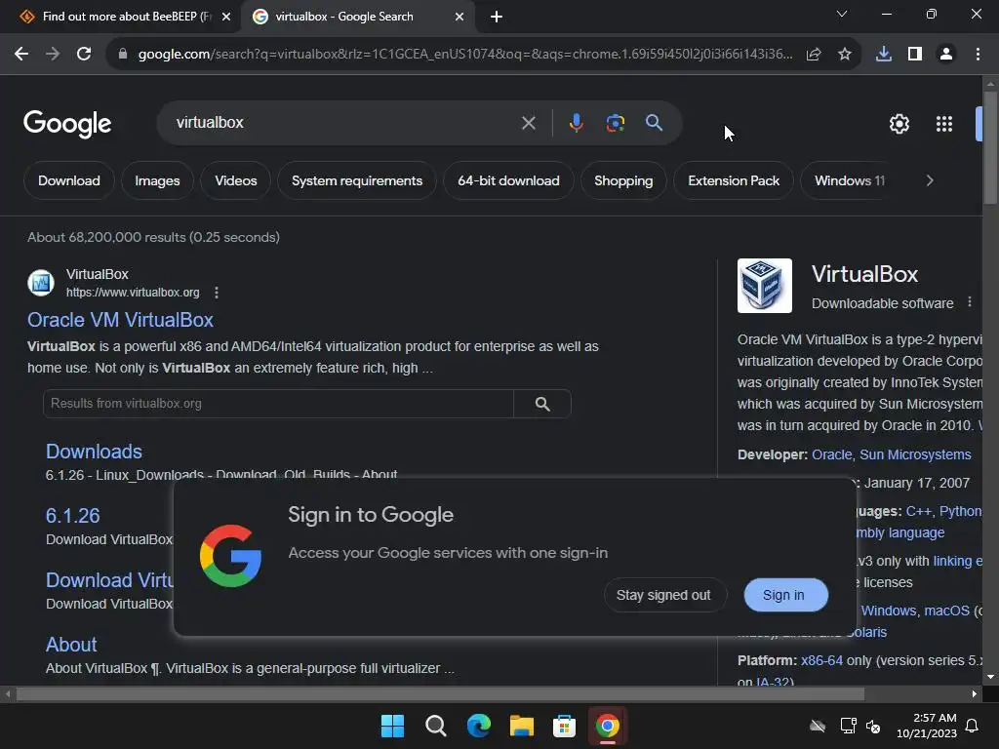The width and height of the screenshot is (999, 749).
Task: Search by image with Google Lens
Action: coord(616,123)
